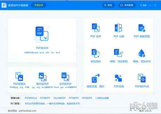Click the 添加页码 label
The height and width of the screenshot is (114, 161).
click(x=96, y=61)
